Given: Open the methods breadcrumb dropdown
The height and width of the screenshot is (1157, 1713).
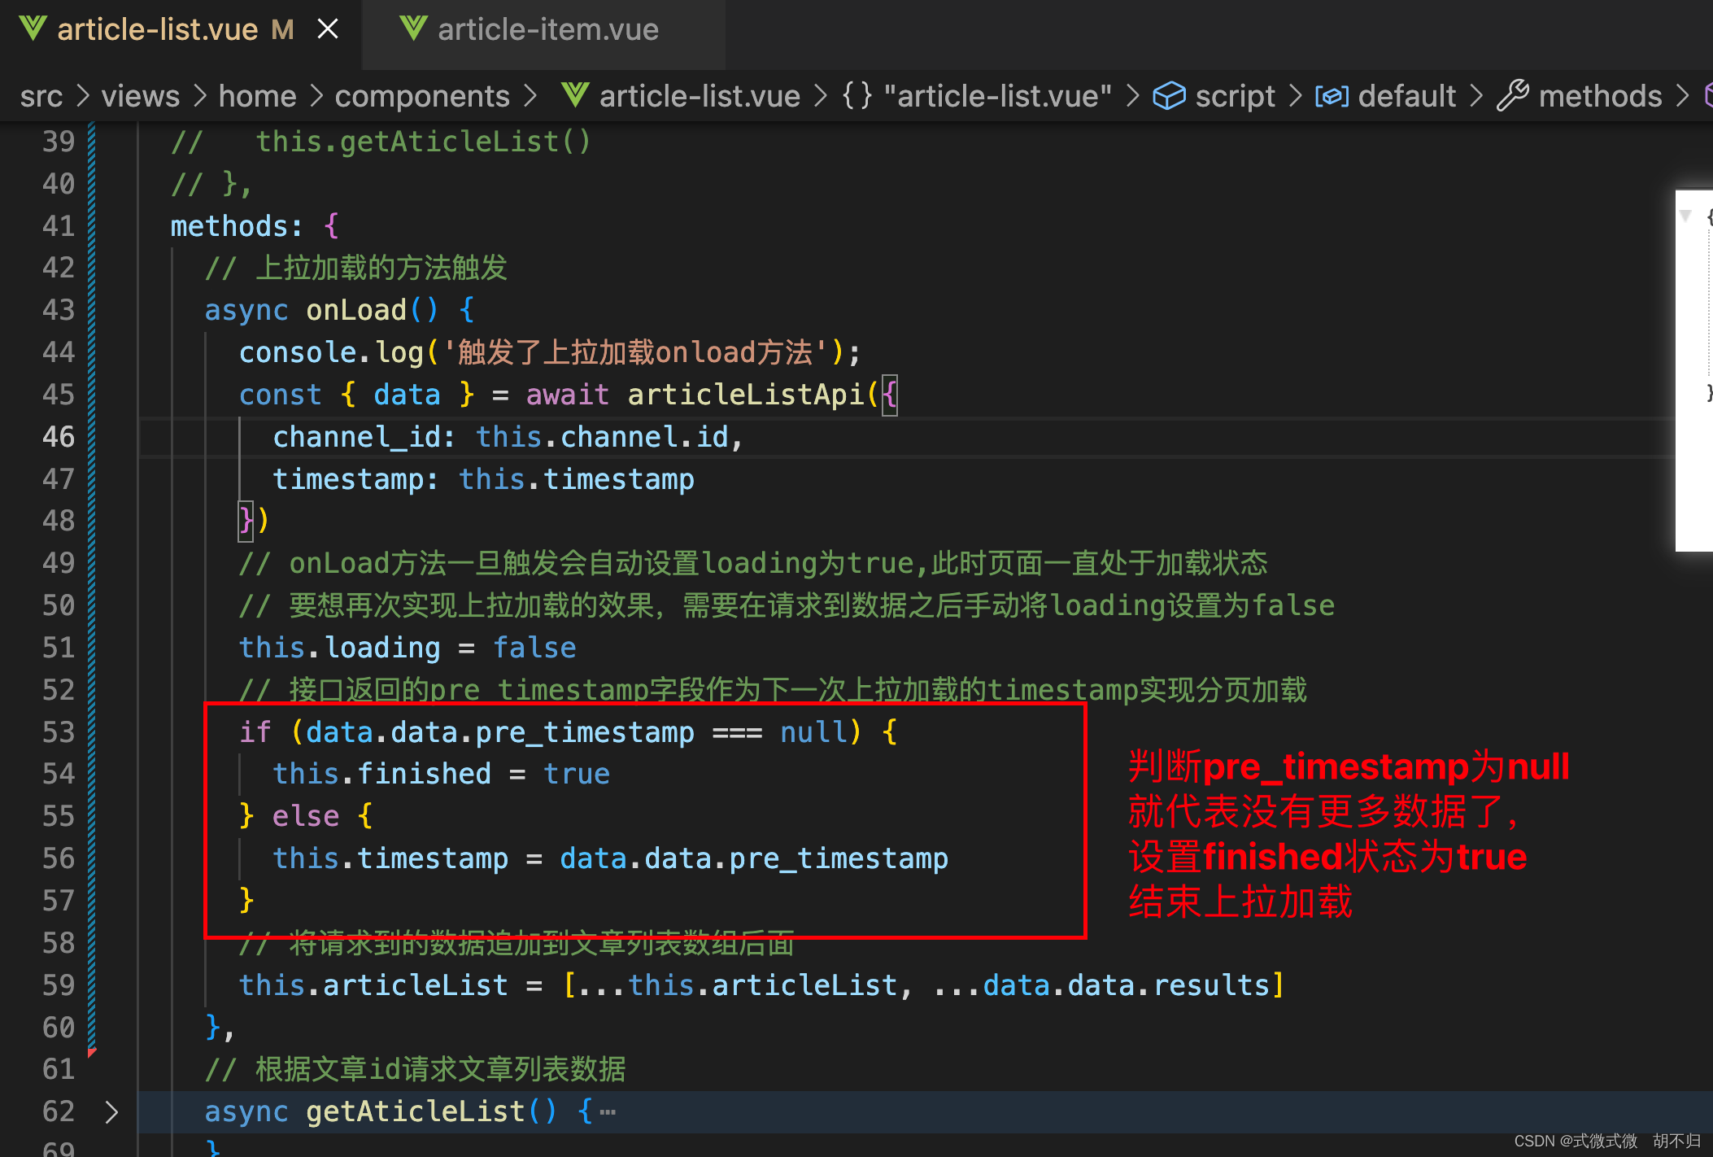Looking at the screenshot, I should (1599, 96).
